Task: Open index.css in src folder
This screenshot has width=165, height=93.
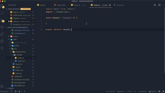Action: [x=21, y=70]
